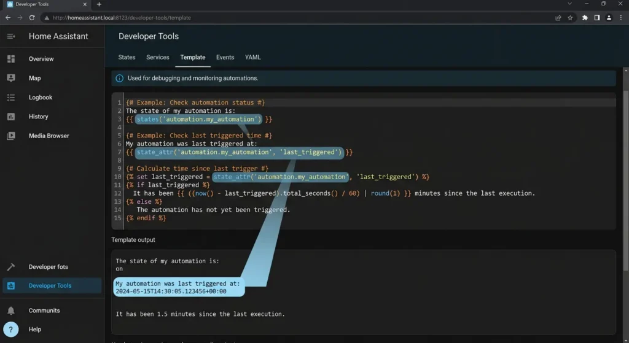This screenshot has width=629, height=343.
Task: Select the highlighted Developer Tools entry
Action: point(52,286)
